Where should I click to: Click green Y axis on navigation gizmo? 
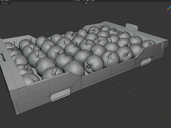click(168, 9)
